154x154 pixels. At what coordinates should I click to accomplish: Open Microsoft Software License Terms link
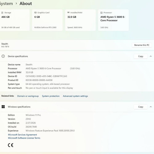pyautogui.click(x=24, y=138)
